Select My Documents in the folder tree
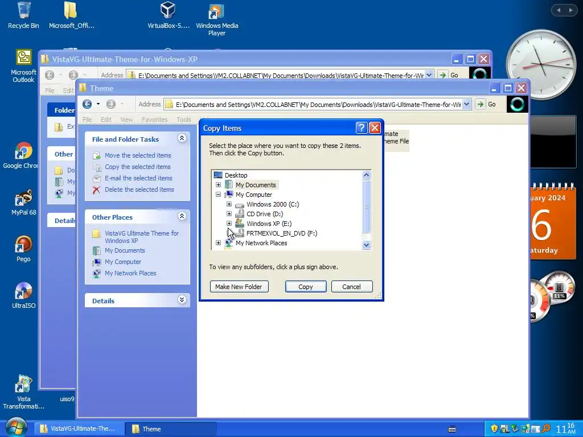Image resolution: width=583 pixels, height=437 pixels. click(256, 185)
